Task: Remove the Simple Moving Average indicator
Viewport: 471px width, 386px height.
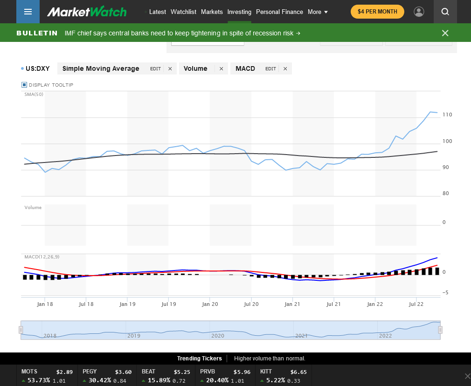Action: pyautogui.click(x=170, y=69)
